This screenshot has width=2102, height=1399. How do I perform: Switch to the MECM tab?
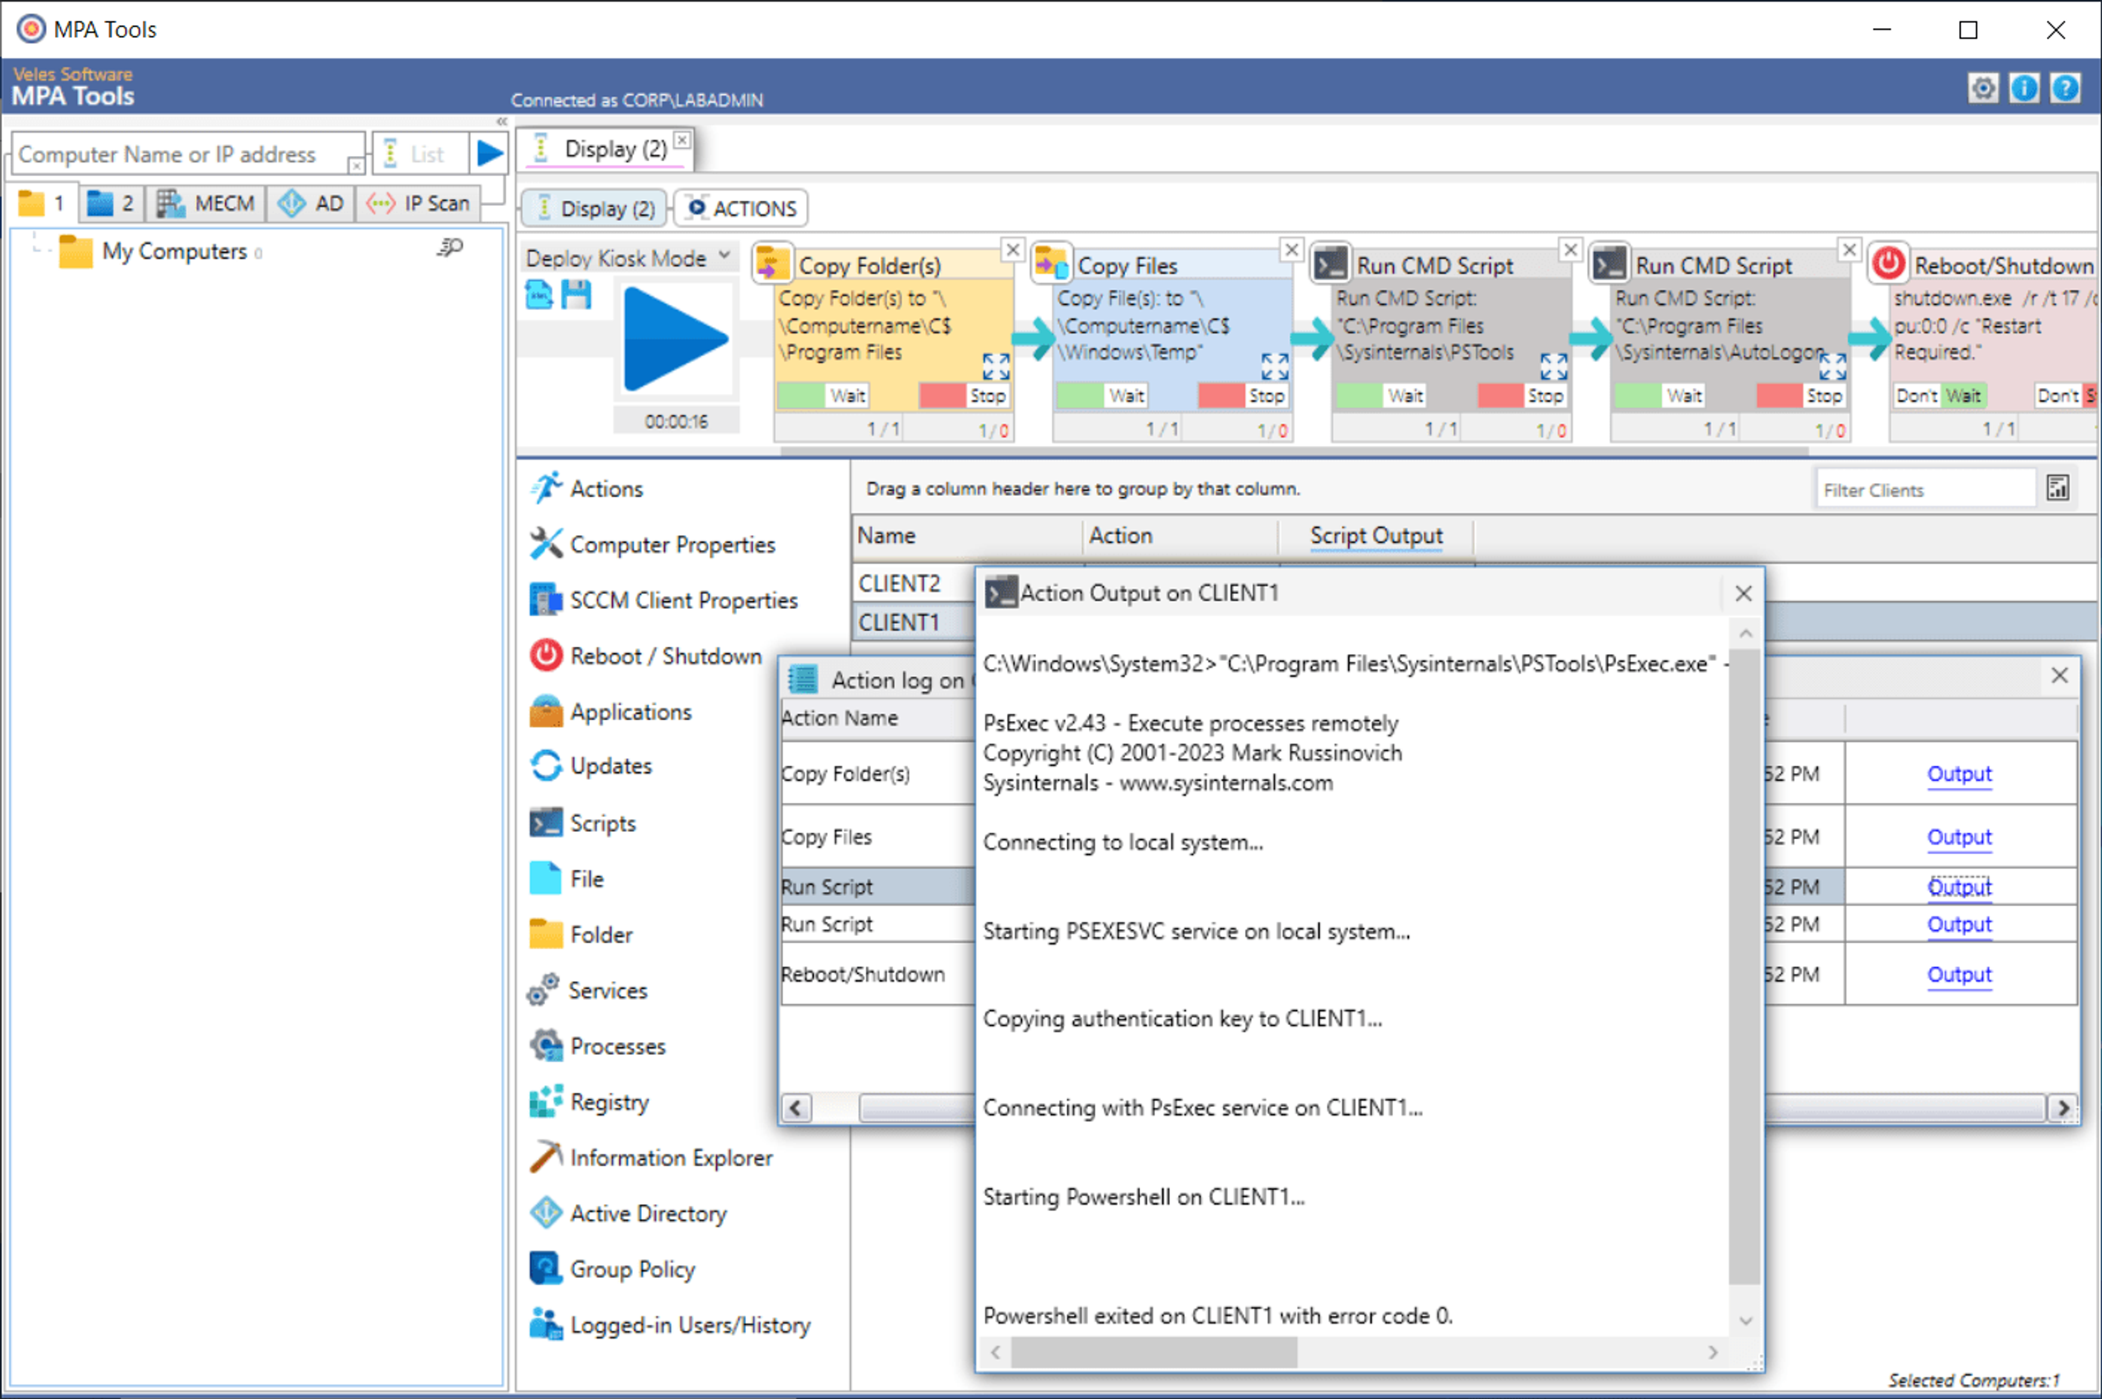[206, 204]
